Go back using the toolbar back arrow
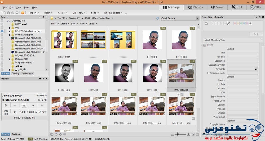This screenshot has height=141, width=265. 8,13
